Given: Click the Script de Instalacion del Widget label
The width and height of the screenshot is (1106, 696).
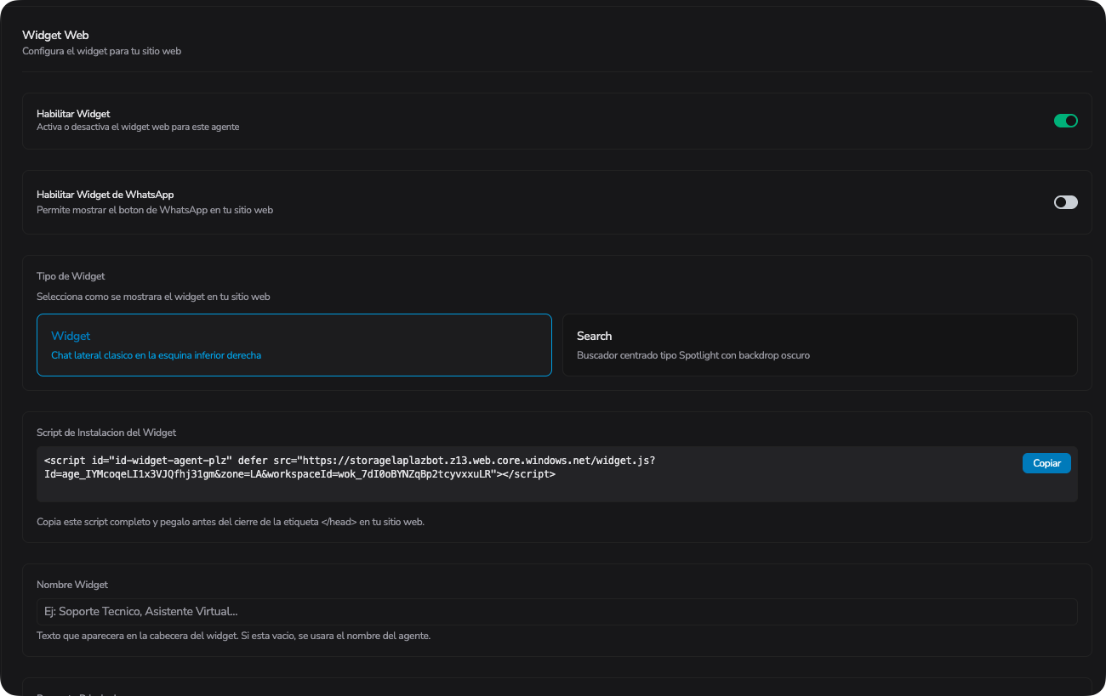Looking at the screenshot, I should click(106, 433).
